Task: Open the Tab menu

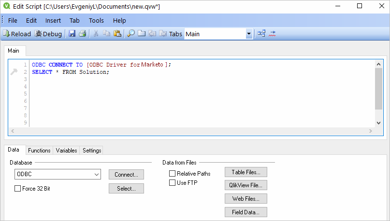Action: [x=74, y=20]
